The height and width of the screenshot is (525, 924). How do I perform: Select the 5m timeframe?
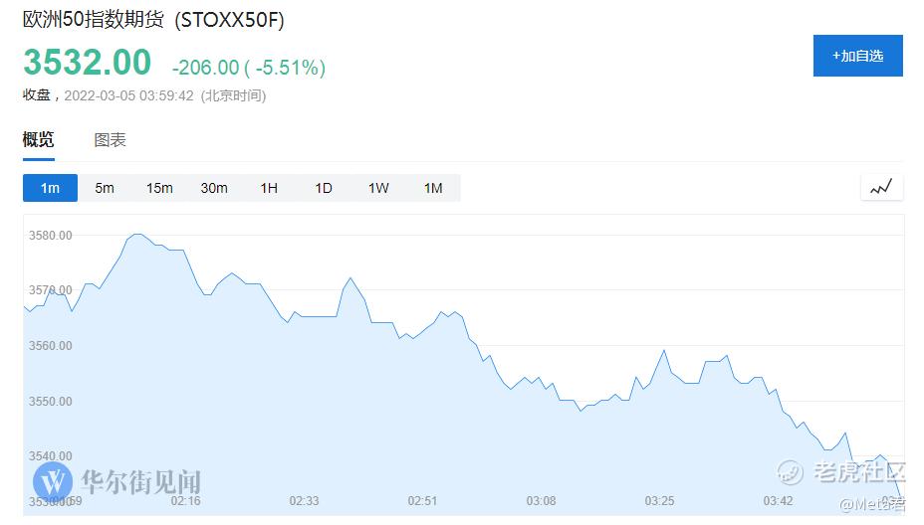[105, 188]
